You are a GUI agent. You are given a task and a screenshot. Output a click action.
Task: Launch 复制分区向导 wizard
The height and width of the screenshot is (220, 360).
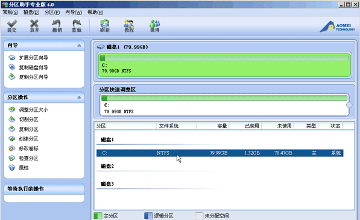pos(34,77)
